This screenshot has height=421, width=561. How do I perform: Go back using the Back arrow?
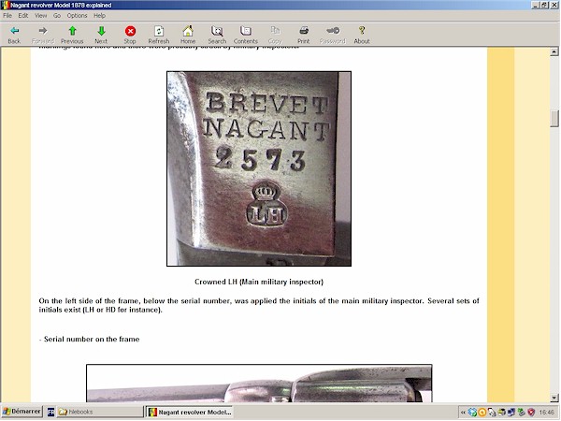14,35
